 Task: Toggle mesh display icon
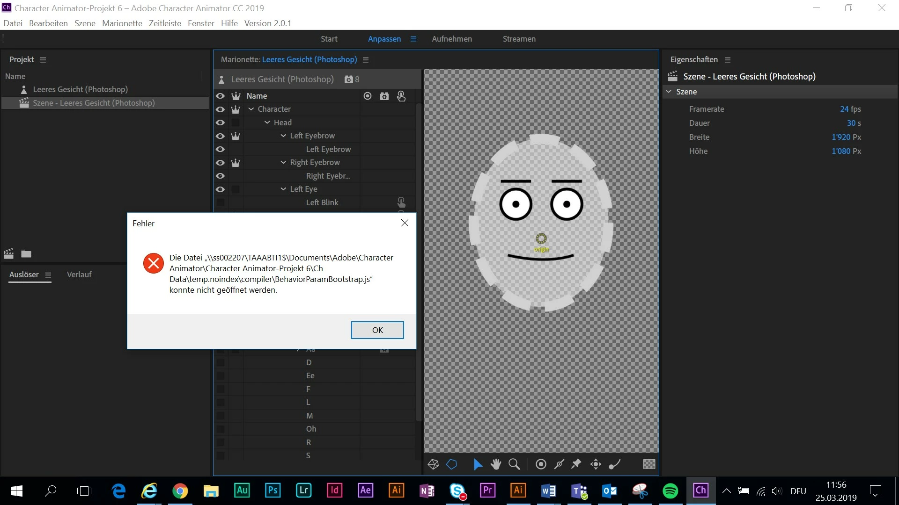click(433, 464)
